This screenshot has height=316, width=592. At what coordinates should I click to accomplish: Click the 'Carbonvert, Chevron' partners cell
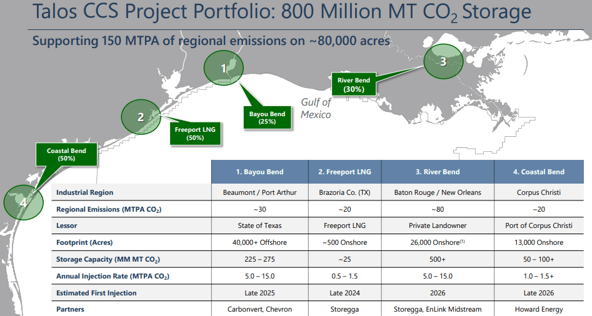(x=260, y=309)
